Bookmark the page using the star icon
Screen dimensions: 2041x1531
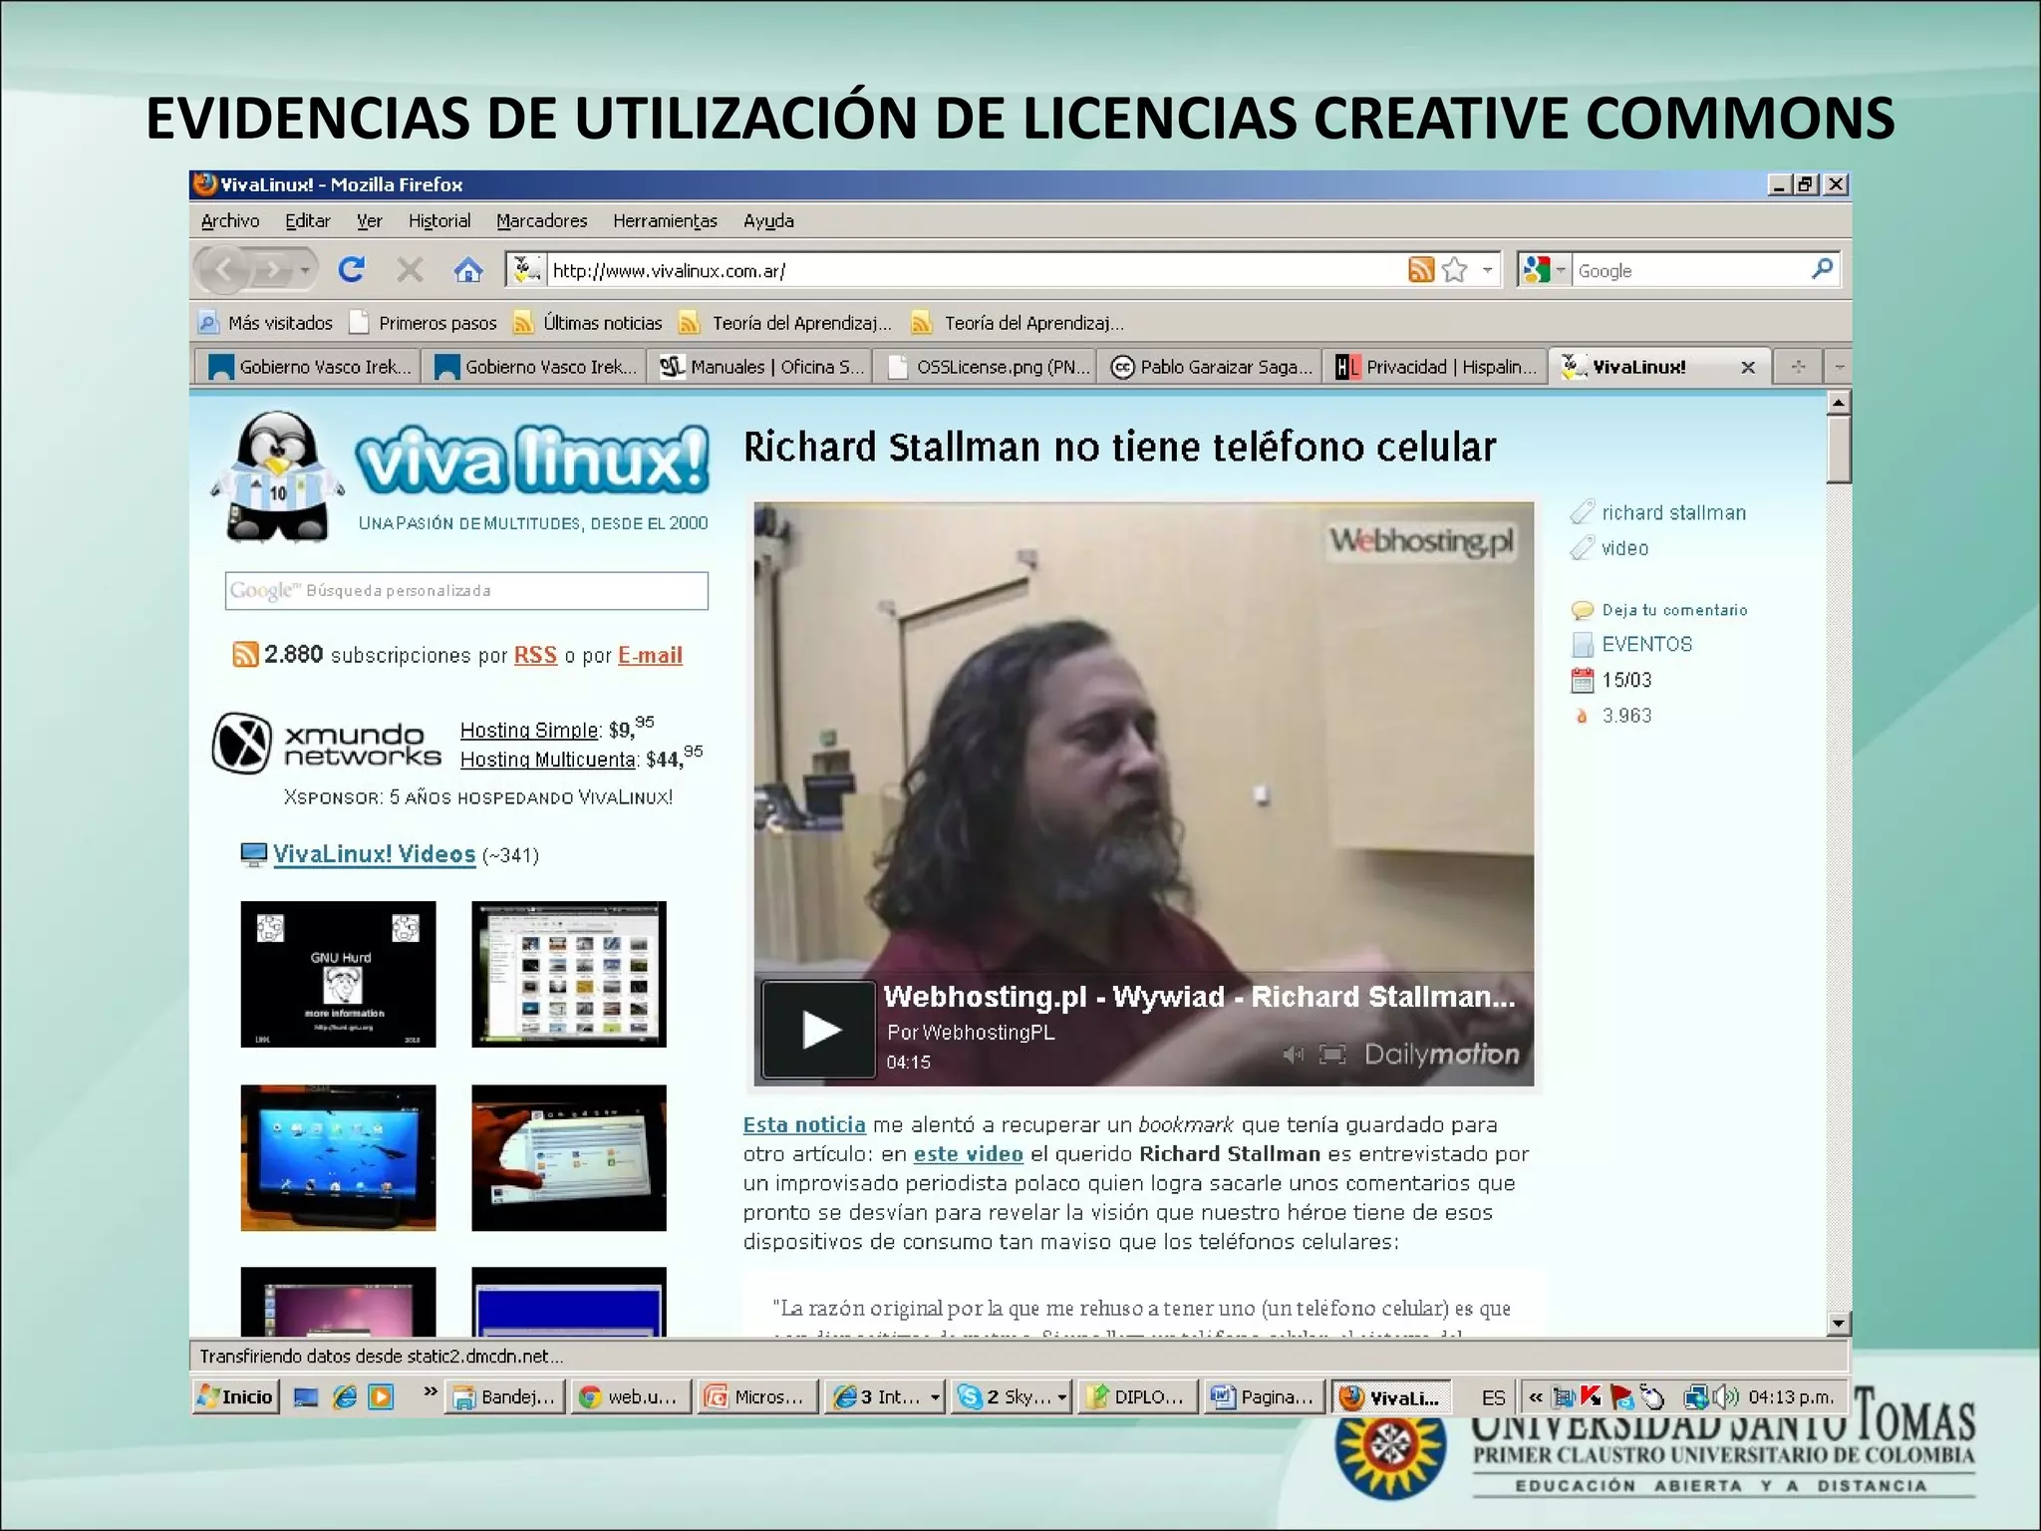1454,269
